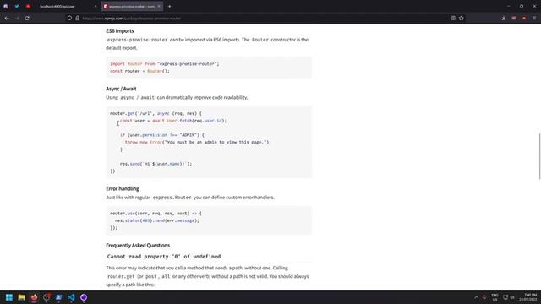Show hidden system tray icons
541x304 pixels.
click(x=476, y=297)
